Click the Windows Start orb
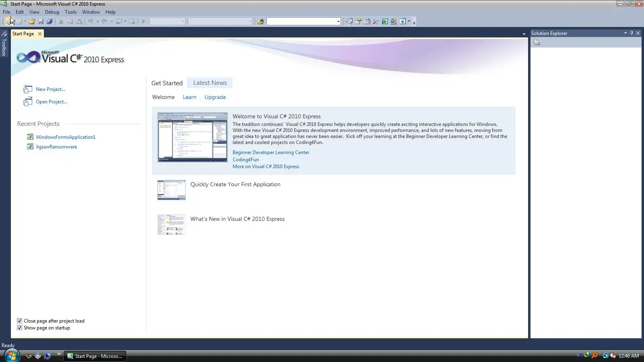 pyautogui.click(x=11, y=356)
